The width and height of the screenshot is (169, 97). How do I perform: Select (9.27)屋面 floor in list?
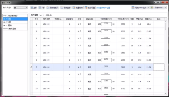(15, 25)
